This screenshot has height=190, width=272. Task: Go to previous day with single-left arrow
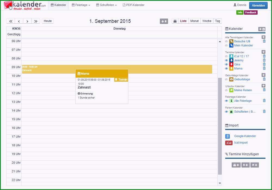(x=19, y=21)
